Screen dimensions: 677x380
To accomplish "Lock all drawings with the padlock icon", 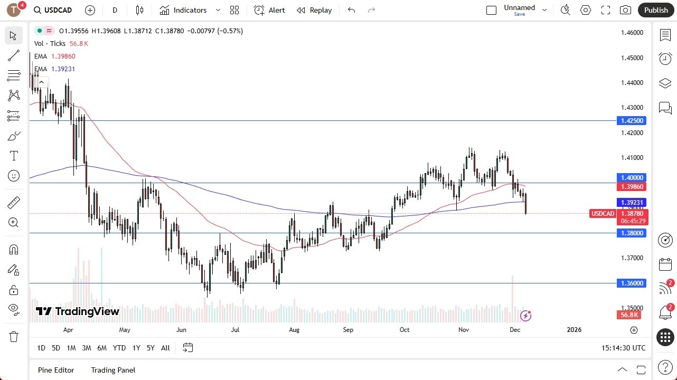I will [13, 290].
